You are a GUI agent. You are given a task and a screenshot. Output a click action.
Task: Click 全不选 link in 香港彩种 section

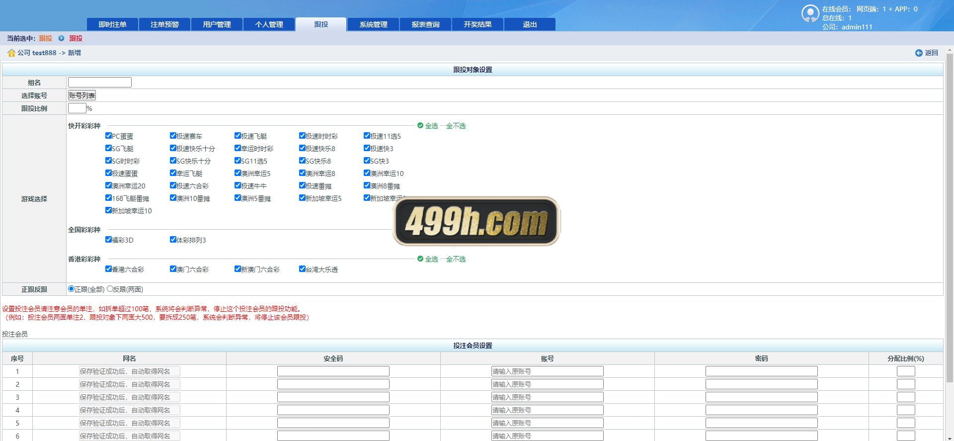pyautogui.click(x=456, y=259)
